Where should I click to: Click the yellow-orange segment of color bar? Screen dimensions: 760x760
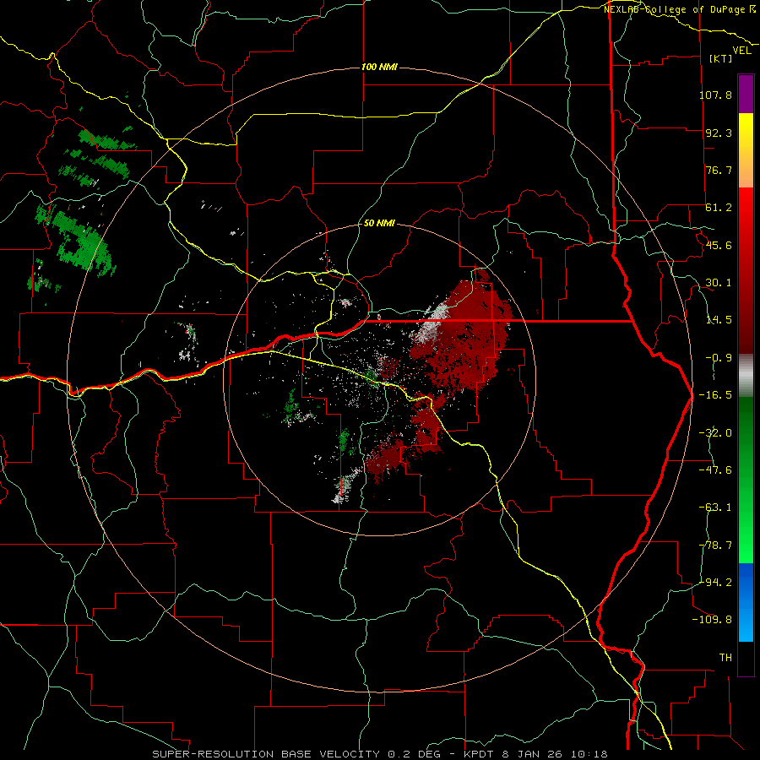[x=746, y=150]
